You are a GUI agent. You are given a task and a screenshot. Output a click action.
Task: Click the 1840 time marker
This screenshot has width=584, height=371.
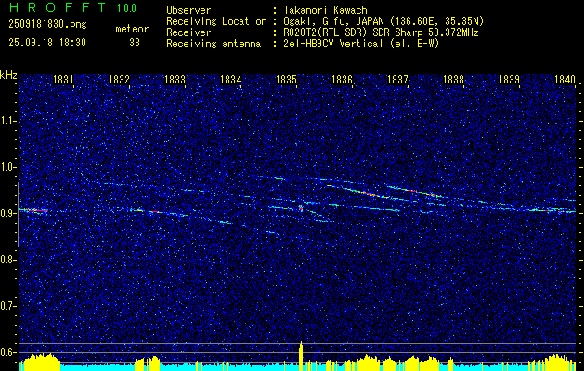(x=565, y=79)
